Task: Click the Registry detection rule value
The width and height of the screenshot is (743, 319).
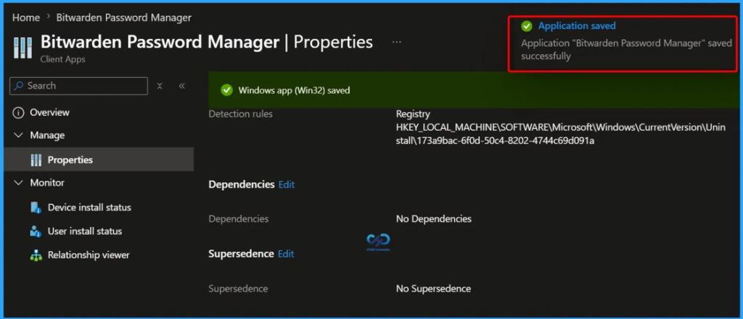Action: [x=413, y=114]
